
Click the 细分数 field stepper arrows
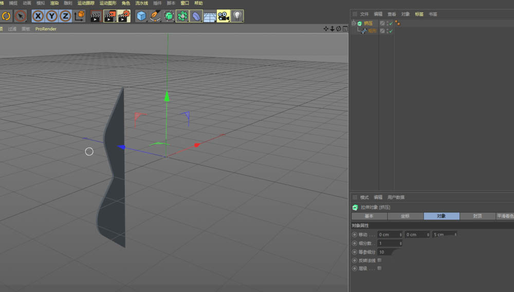pos(401,243)
